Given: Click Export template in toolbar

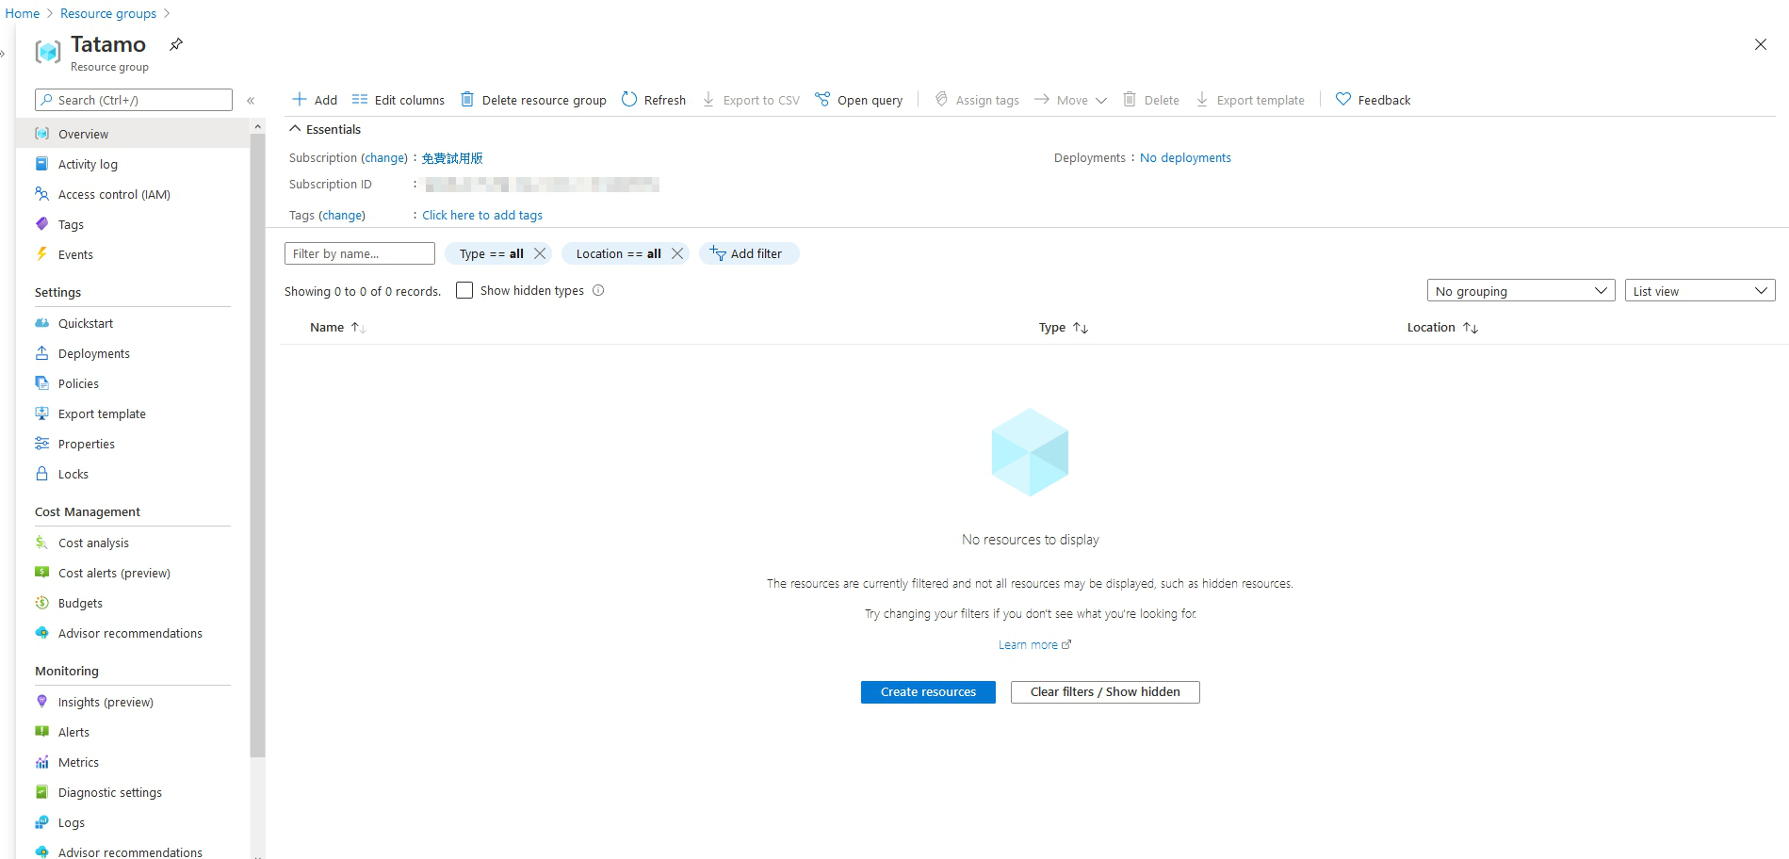Looking at the screenshot, I should (1250, 100).
